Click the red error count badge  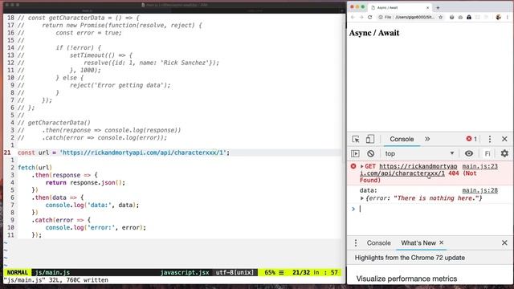coord(471,139)
